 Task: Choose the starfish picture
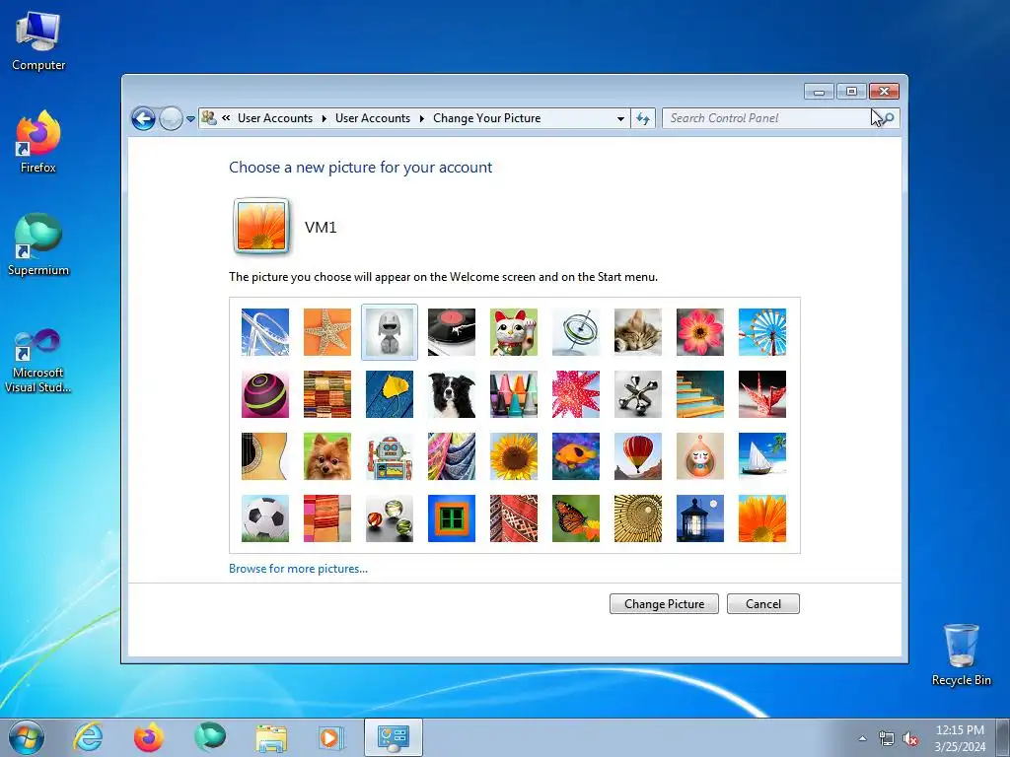click(327, 332)
